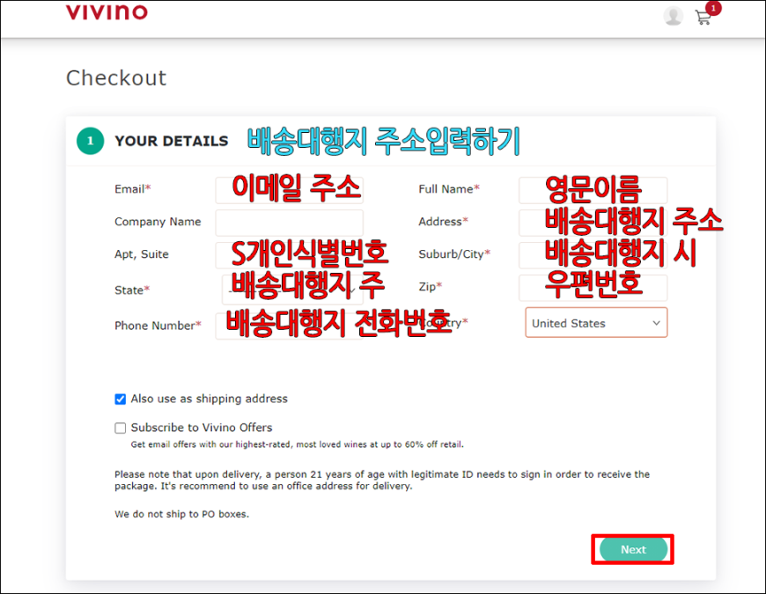
Task: Focus the Address input field
Action: point(593,223)
